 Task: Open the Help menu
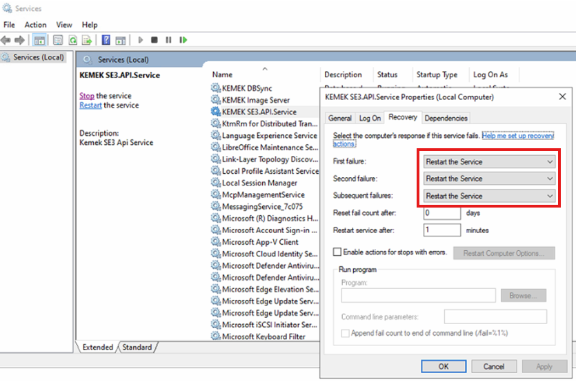click(x=90, y=25)
